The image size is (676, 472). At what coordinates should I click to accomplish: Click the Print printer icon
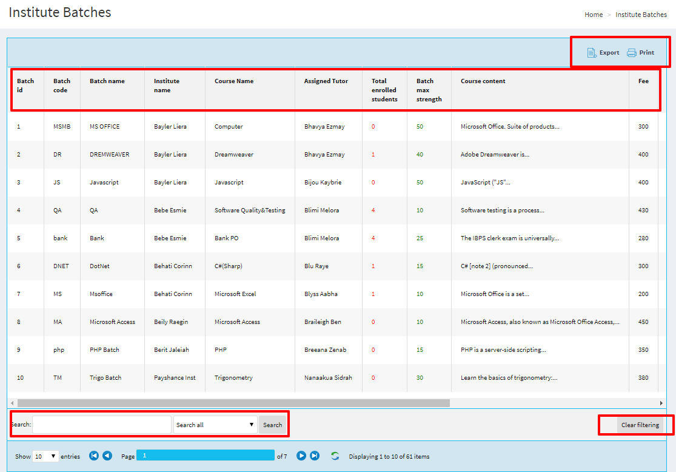631,53
